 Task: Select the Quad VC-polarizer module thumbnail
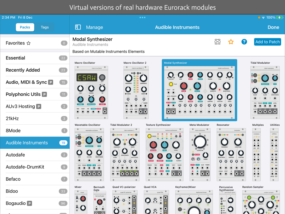pos(125,202)
